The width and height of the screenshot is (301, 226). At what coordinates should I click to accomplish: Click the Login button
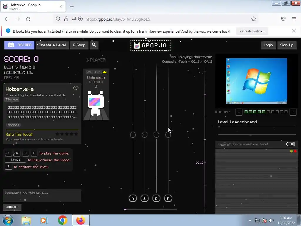pyautogui.click(x=268, y=45)
